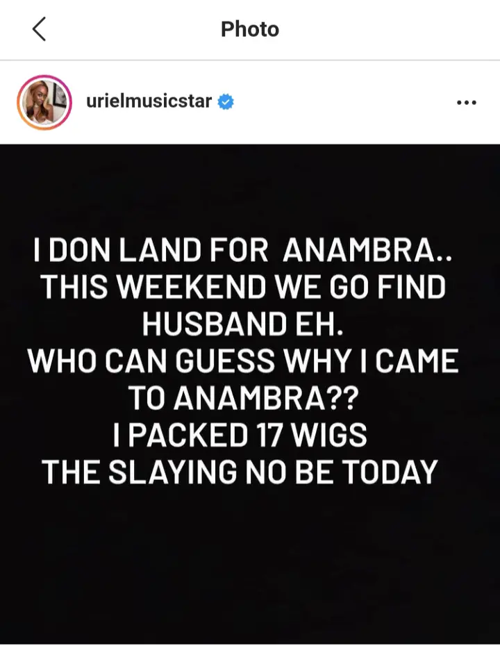500x646 pixels.
Task: Tap the line 'I PACKED 17 WIGS'
Action: point(240,435)
